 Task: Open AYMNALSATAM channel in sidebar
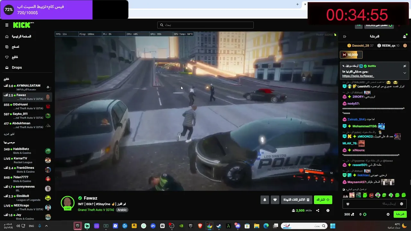click(x=27, y=87)
